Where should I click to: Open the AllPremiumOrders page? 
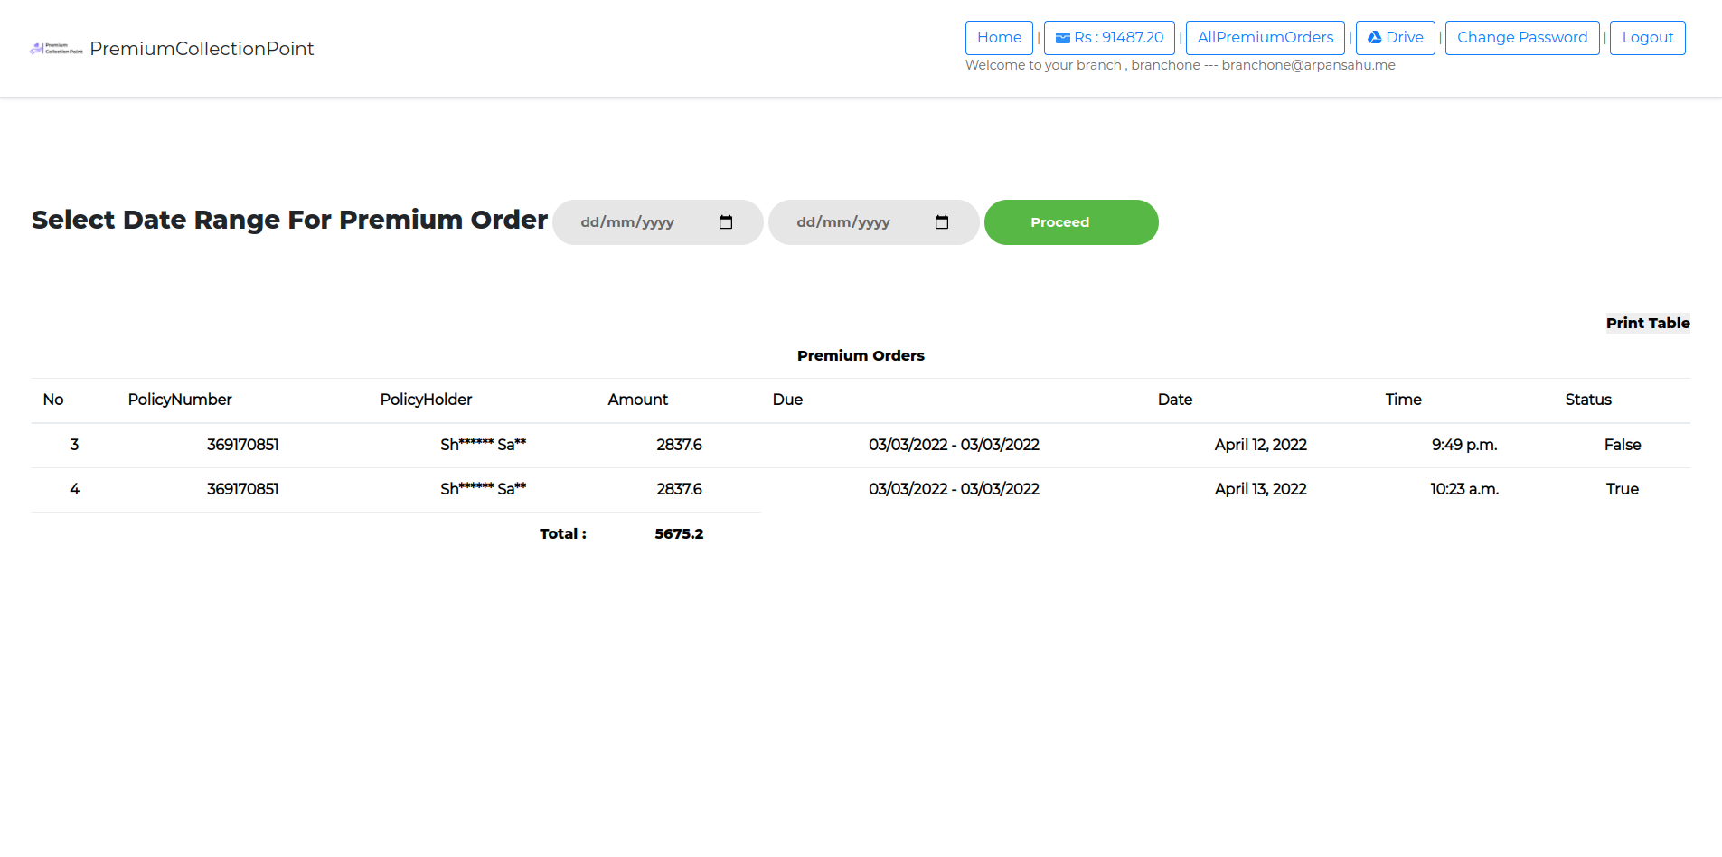coord(1264,38)
